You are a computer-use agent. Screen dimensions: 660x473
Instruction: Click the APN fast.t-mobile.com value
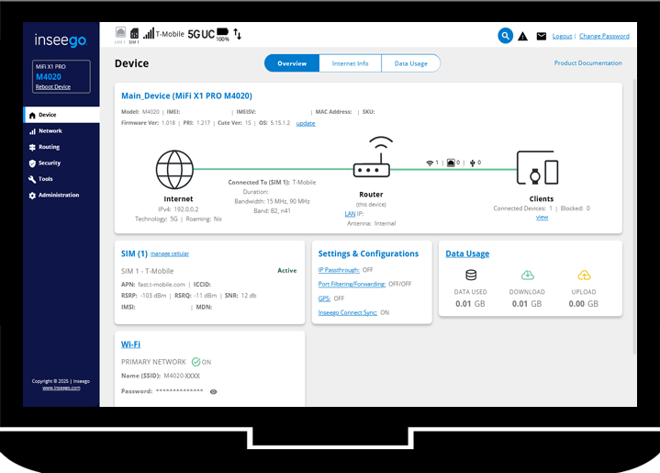coord(162,285)
